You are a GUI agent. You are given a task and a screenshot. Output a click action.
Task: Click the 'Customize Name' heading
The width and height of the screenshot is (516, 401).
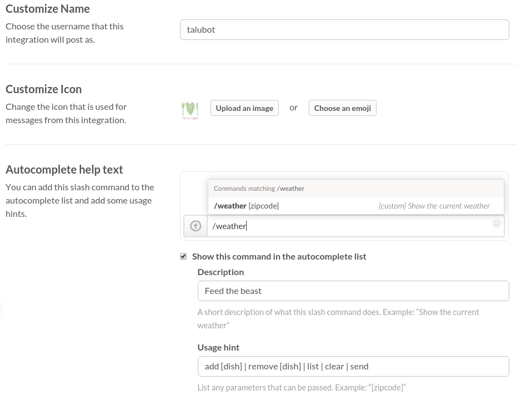48,9
